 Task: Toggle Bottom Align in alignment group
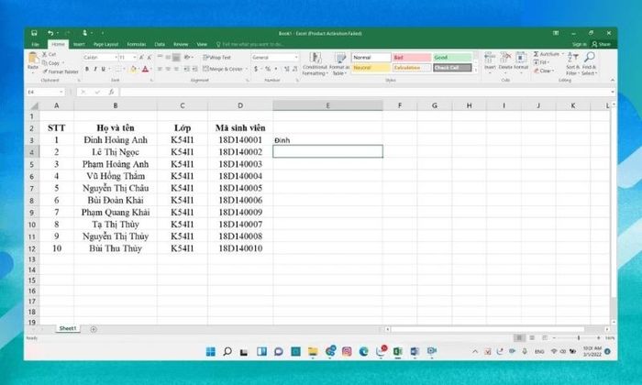(x=176, y=57)
